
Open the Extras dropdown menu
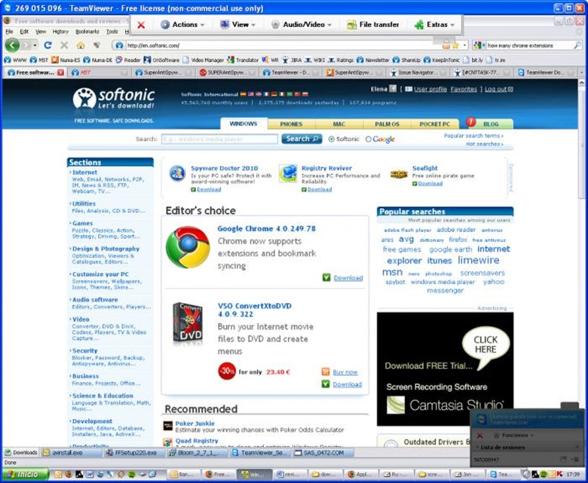(434, 25)
